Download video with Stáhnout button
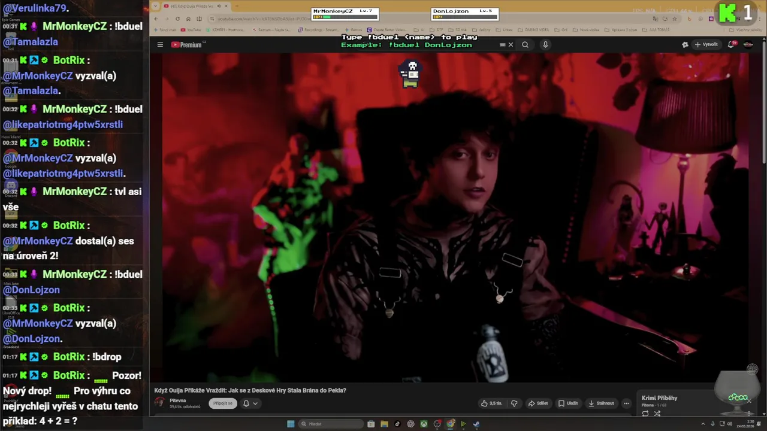This screenshot has width=767, height=431. point(601,403)
